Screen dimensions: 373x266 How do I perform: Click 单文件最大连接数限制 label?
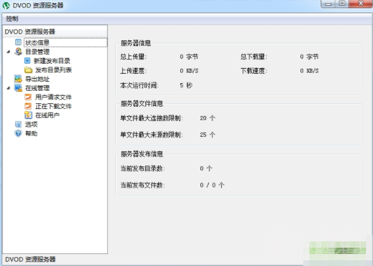[x=151, y=118]
